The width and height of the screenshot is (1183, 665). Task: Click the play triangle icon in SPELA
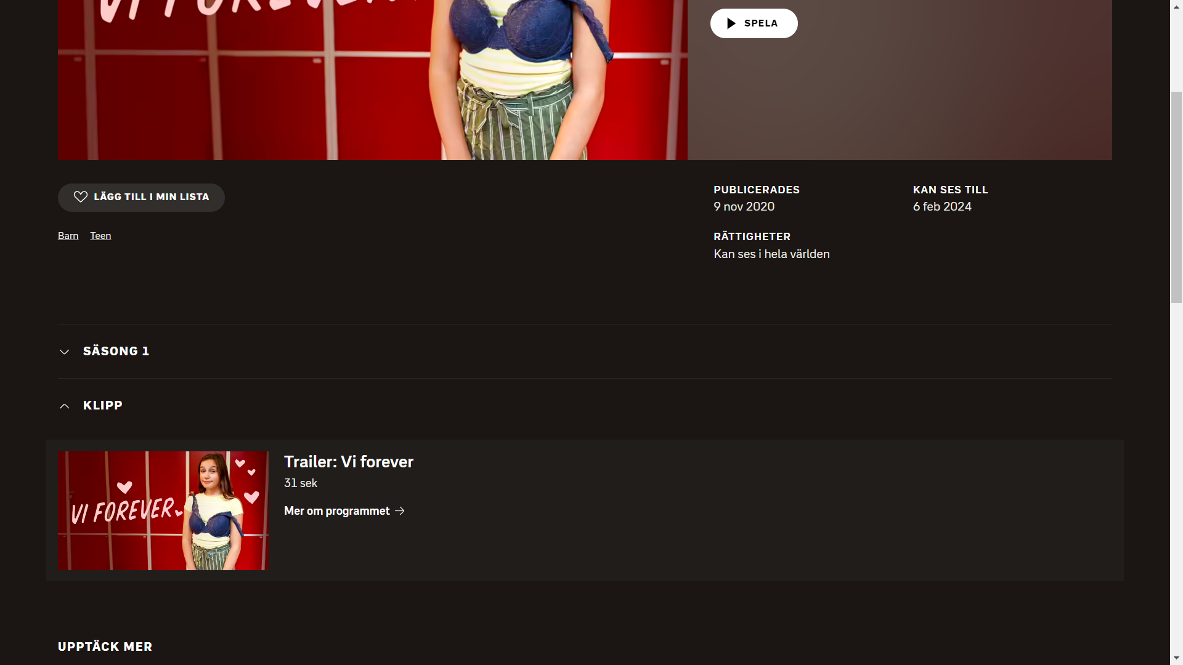731,23
